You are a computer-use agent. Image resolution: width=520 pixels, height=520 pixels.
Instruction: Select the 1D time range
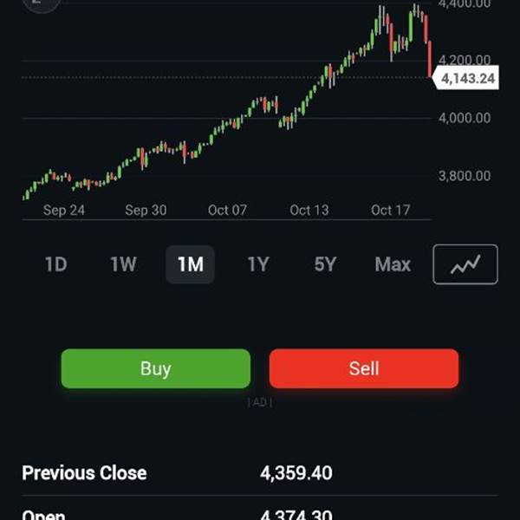(x=55, y=264)
